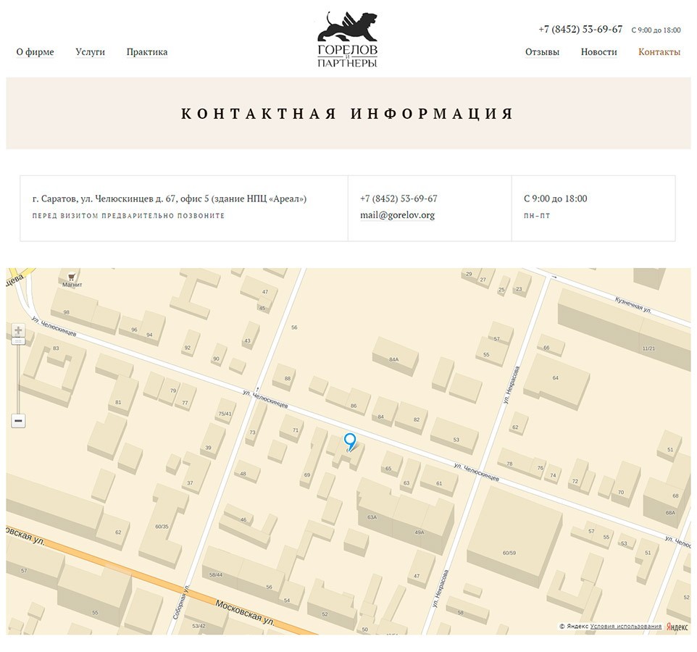This screenshot has height=652, width=697.
Task: Go to the Практика page
Action: pos(146,52)
